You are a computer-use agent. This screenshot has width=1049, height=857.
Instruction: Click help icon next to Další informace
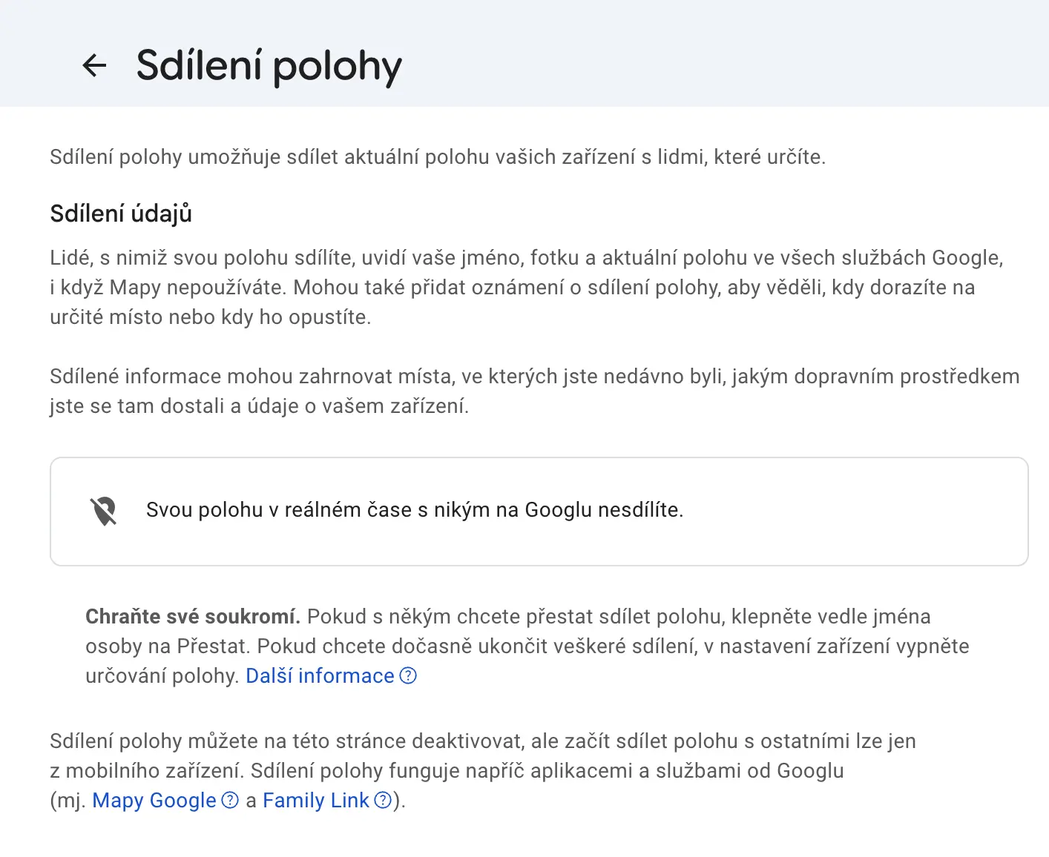(x=408, y=675)
